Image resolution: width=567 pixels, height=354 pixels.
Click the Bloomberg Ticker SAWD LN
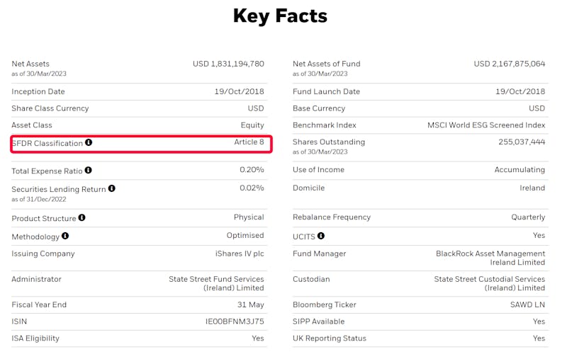pyautogui.click(x=527, y=304)
